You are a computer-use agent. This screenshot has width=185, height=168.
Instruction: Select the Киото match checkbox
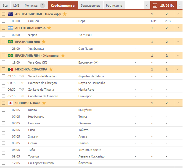[x=3, y=110]
